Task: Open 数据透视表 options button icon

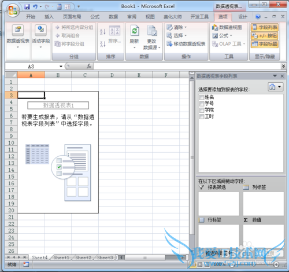Action: click(18, 30)
